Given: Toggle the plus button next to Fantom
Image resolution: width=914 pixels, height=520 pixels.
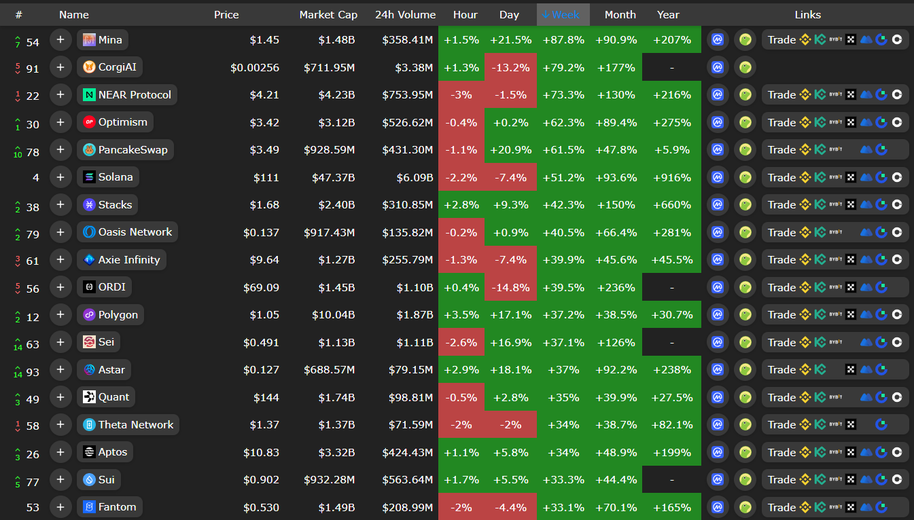Looking at the screenshot, I should (60, 507).
